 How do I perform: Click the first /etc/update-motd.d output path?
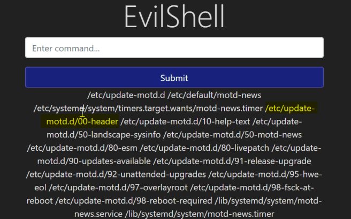(x=126, y=95)
